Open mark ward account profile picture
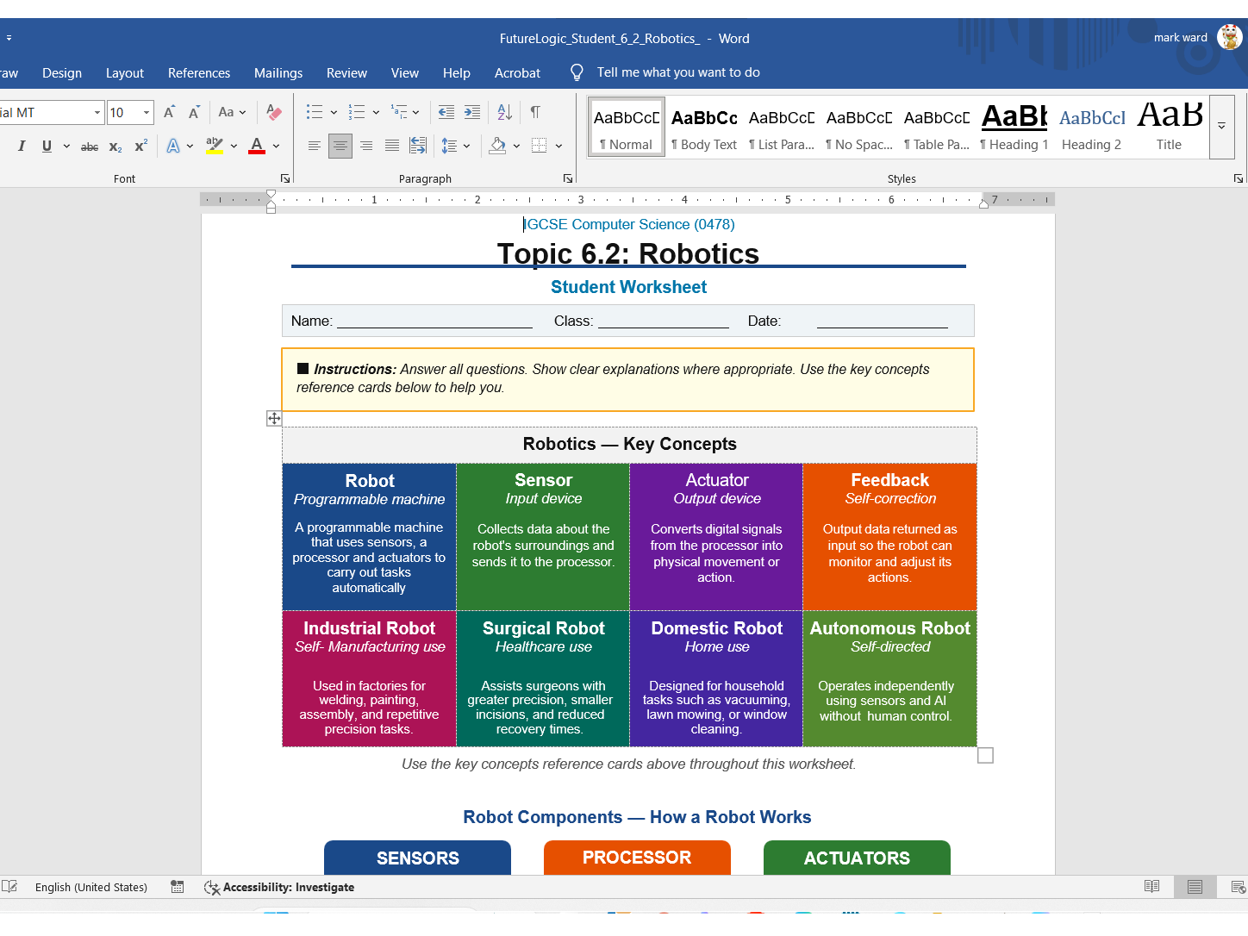 point(1230,37)
